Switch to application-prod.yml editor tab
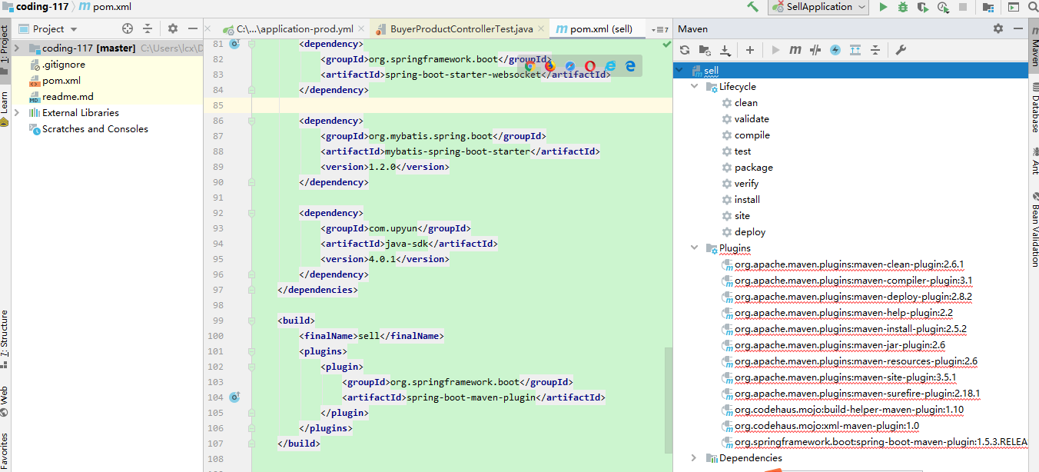 coord(294,29)
